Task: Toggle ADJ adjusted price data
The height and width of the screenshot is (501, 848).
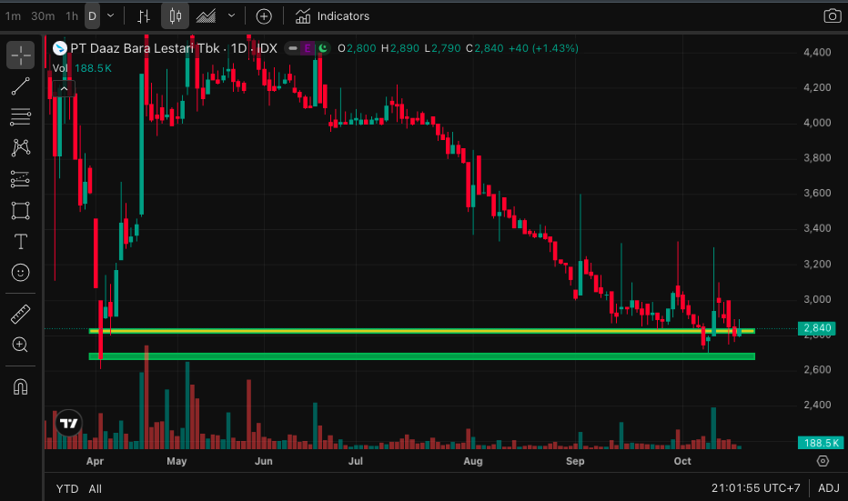Action: coord(829,488)
